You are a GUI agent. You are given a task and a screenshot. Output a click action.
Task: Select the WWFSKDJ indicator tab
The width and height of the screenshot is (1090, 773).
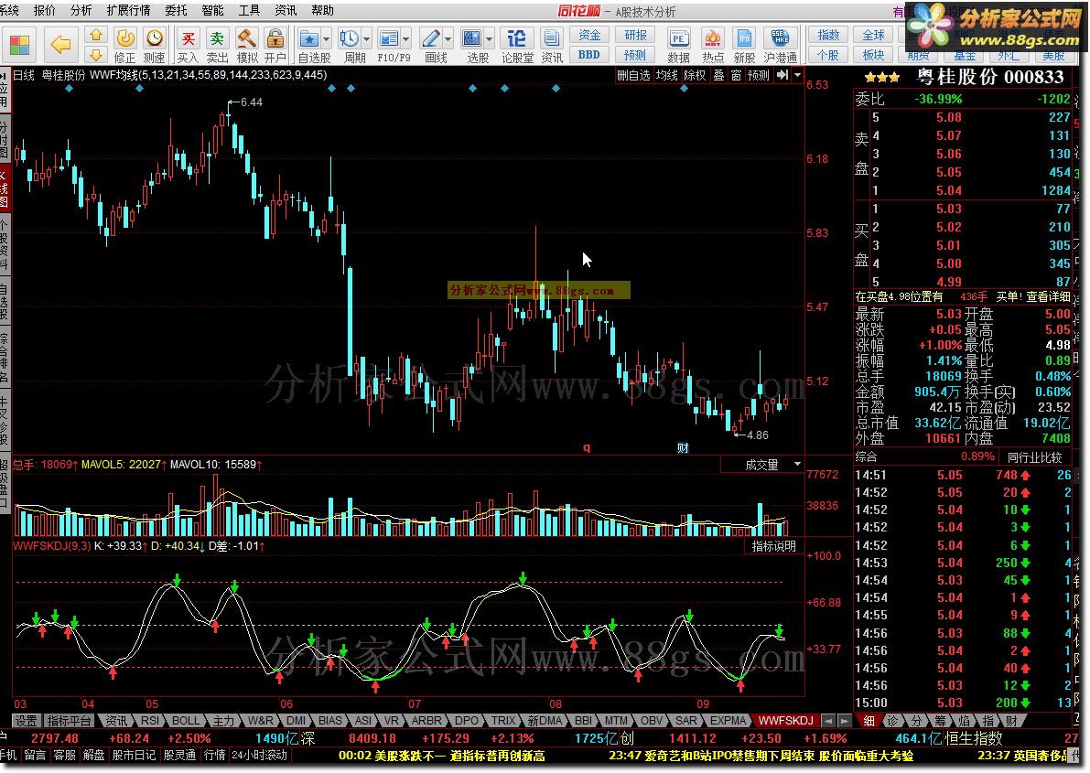click(x=785, y=721)
